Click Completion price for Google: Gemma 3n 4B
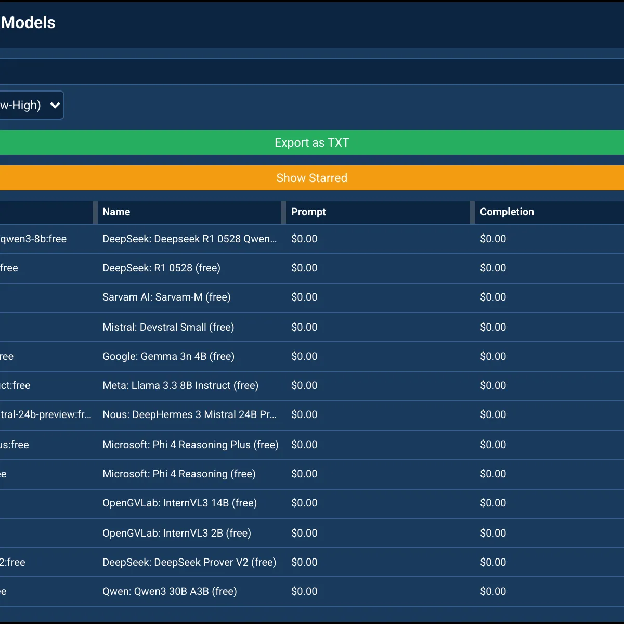This screenshot has width=624, height=624. pos(493,356)
